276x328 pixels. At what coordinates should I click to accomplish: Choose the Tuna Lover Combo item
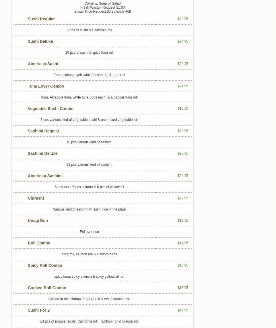46,86
